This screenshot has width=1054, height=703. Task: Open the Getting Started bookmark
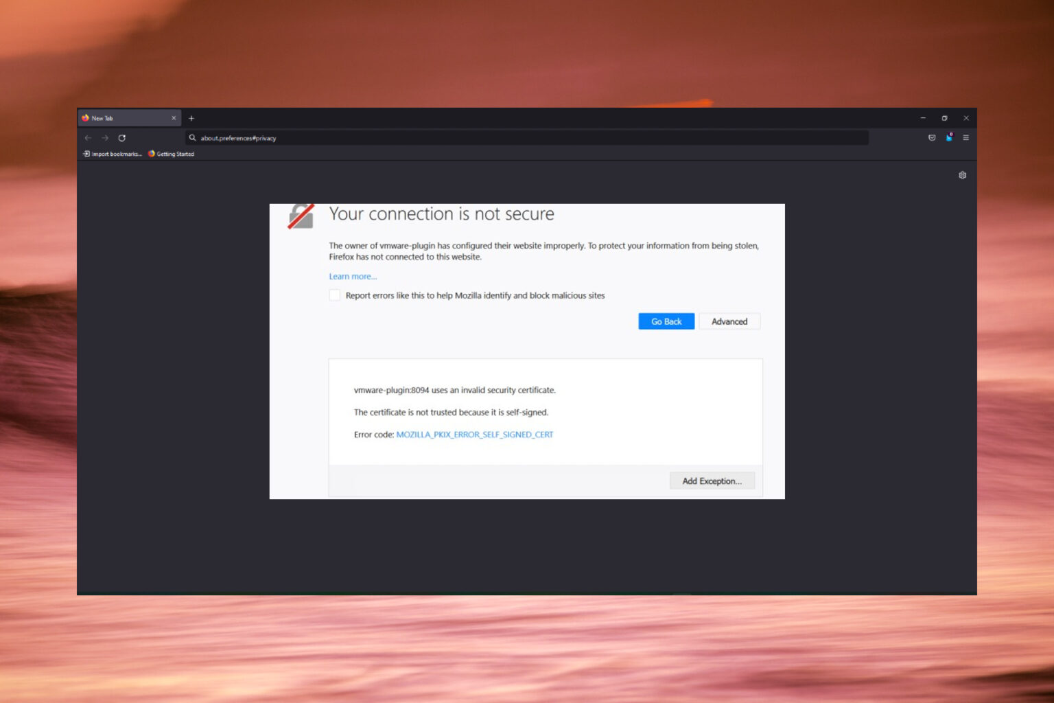point(171,154)
